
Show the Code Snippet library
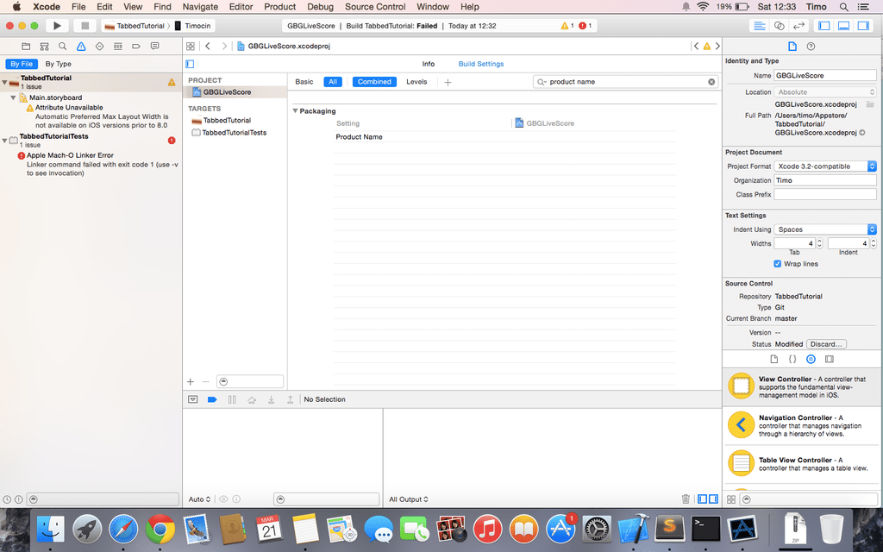click(x=792, y=359)
